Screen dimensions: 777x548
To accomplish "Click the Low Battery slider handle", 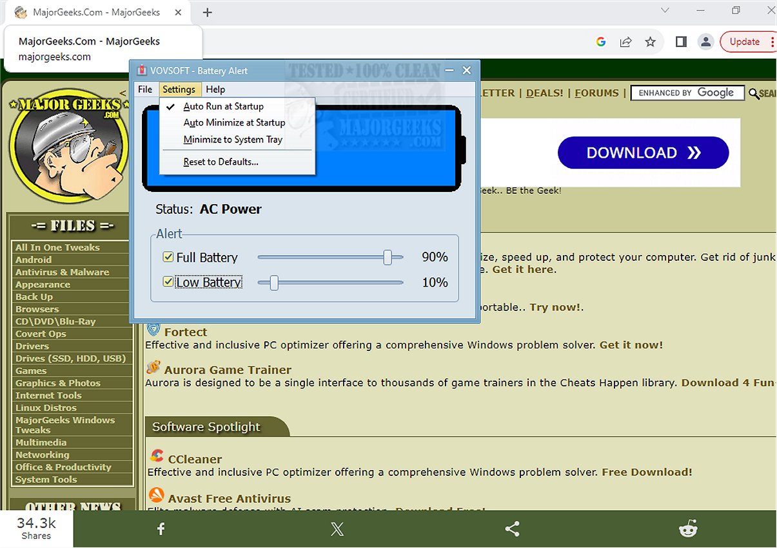I will coord(274,282).
